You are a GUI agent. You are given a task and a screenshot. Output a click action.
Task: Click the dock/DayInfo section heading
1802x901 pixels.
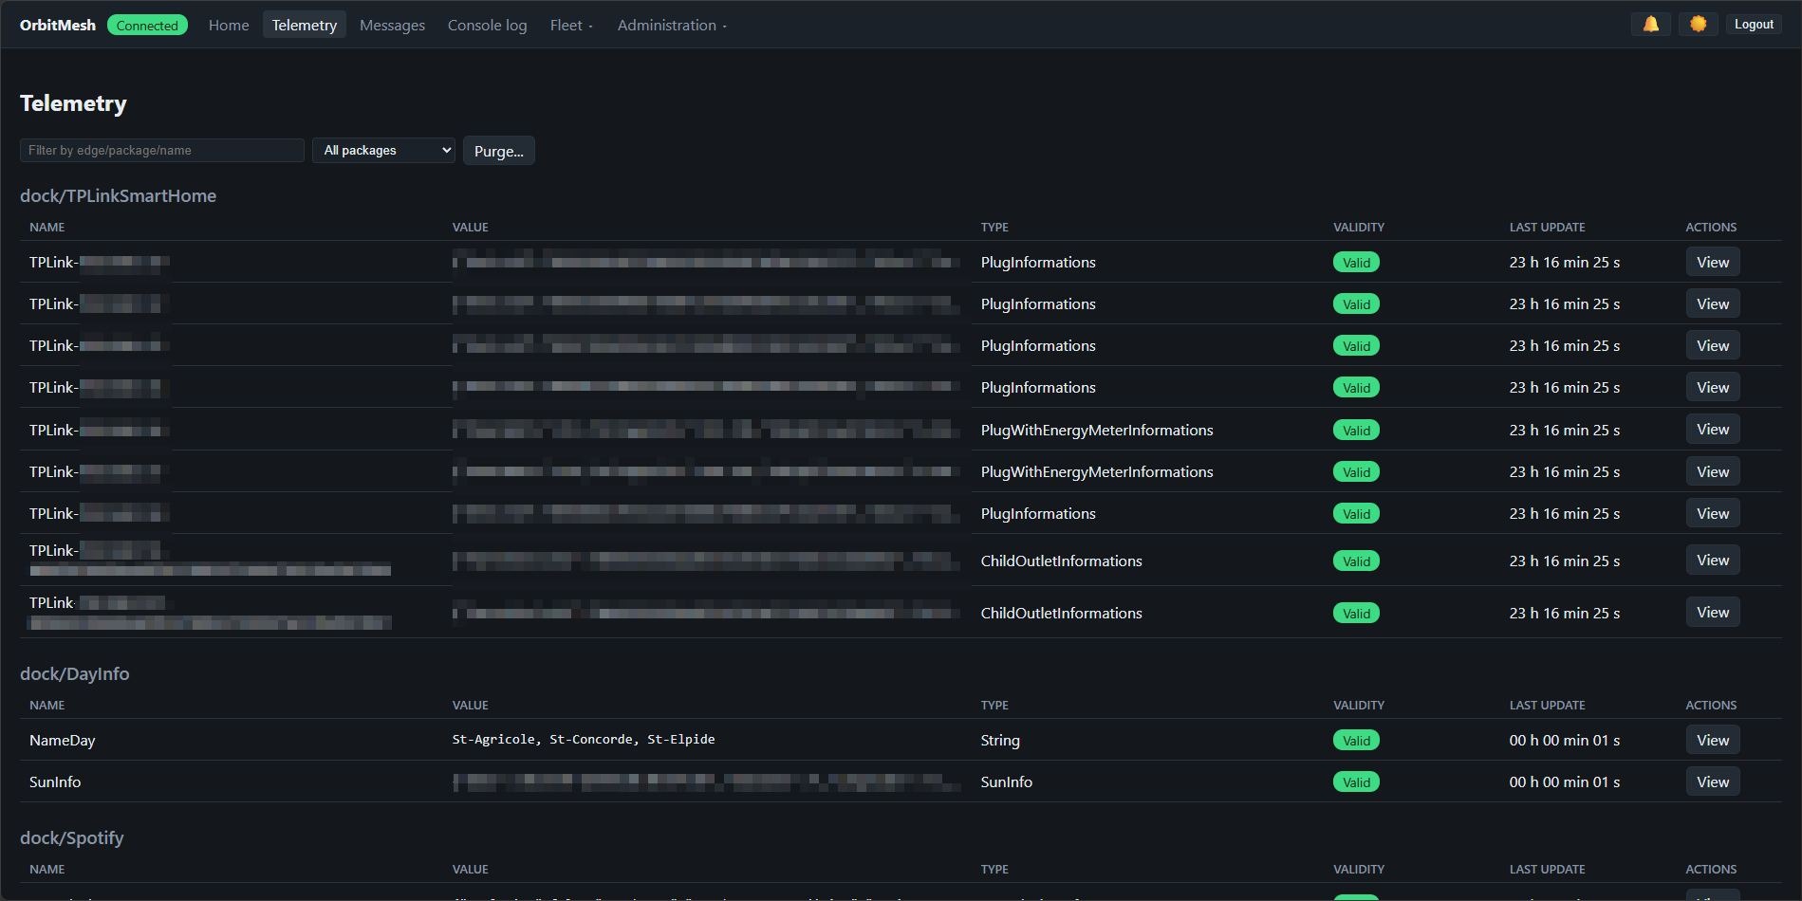tap(74, 673)
